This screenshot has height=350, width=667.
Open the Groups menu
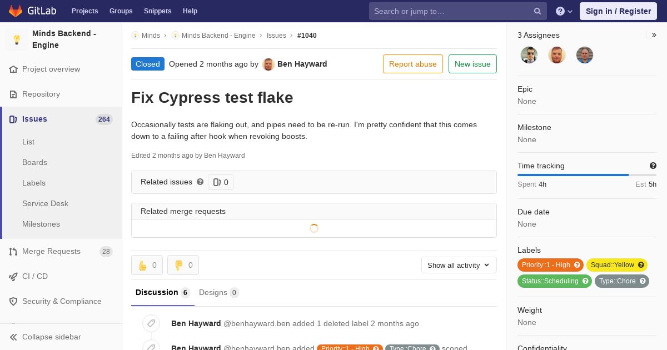(121, 11)
